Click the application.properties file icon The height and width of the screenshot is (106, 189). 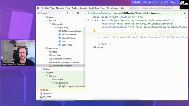(x=50, y=59)
